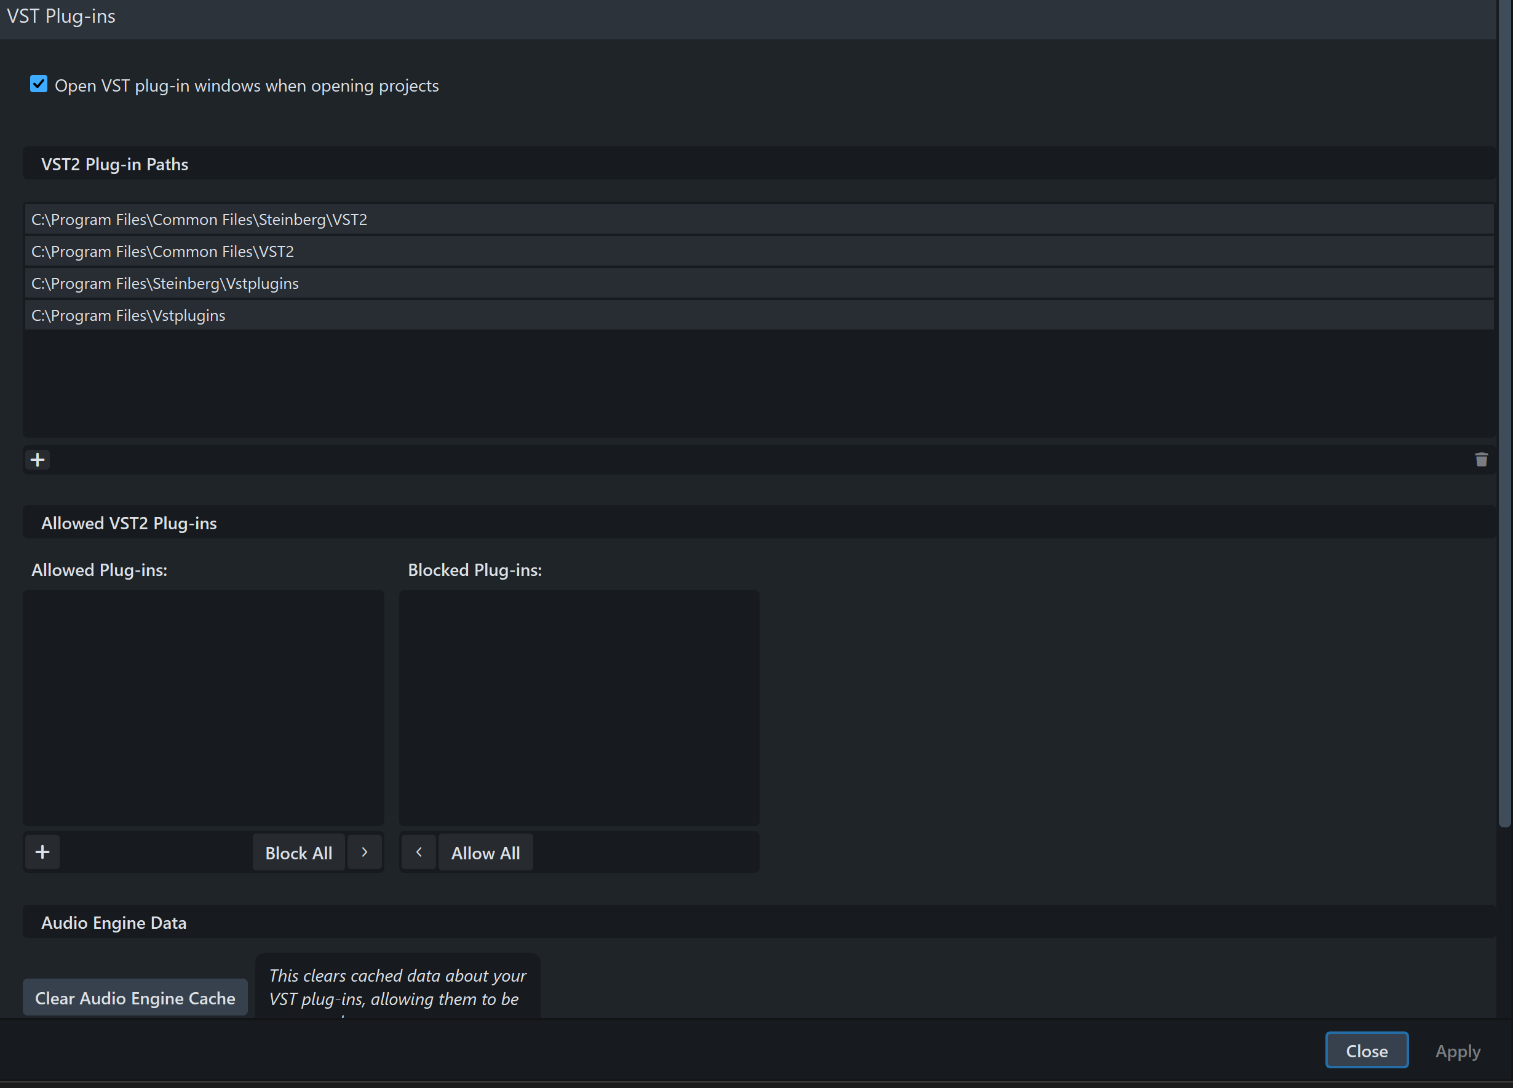Click Allow All button
The width and height of the screenshot is (1513, 1088).
[x=485, y=853]
